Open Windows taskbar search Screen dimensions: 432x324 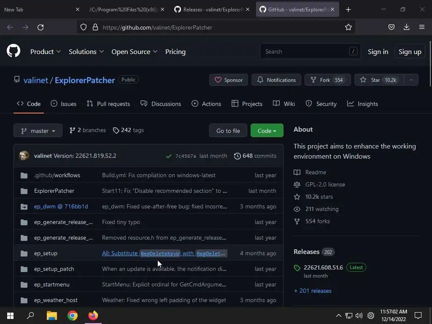(30, 316)
